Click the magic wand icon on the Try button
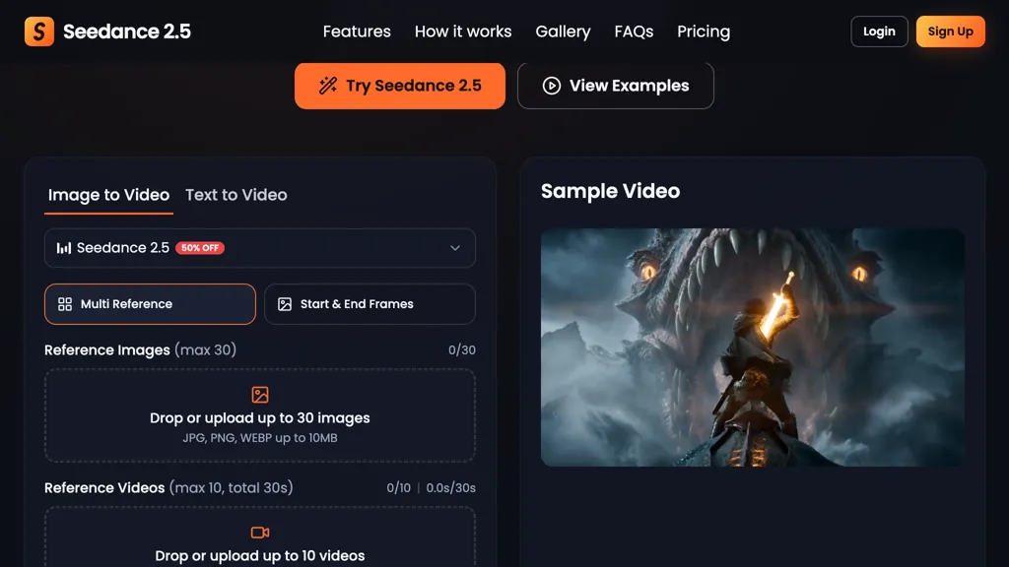The image size is (1009, 567). pyautogui.click(x=328, y=86)
